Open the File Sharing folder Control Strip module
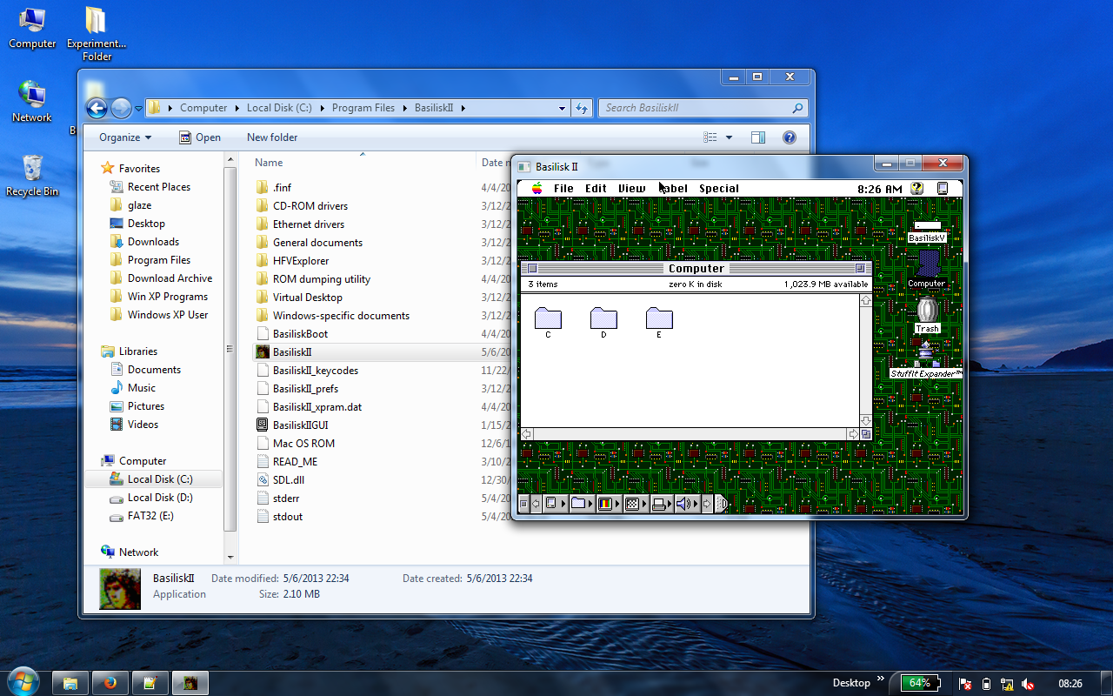 click(x=583, y=504)
